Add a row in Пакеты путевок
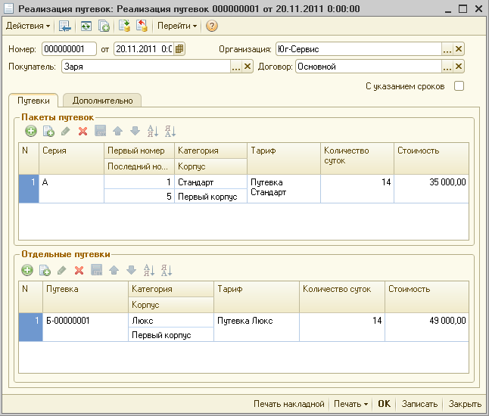Image resolution: width=489 pixels, height=416 pixels. click(x=31, y=131)
